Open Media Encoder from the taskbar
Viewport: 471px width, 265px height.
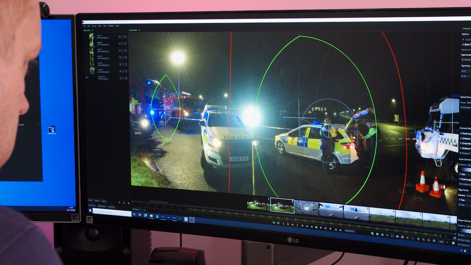coord(174,218)
